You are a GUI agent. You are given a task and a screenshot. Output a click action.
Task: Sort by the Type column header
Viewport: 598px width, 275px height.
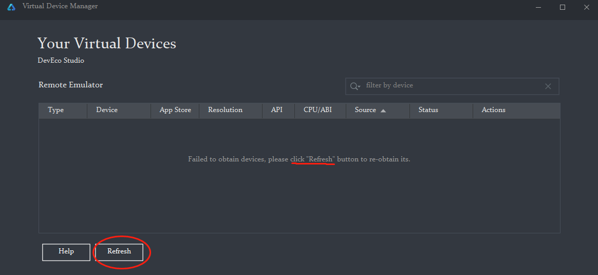tap(63, 110)
